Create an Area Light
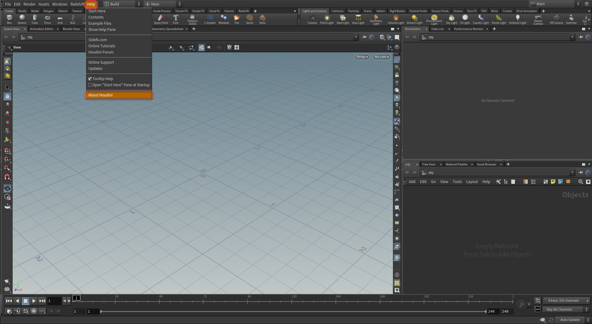592x324 pixels. coord(358,19)
